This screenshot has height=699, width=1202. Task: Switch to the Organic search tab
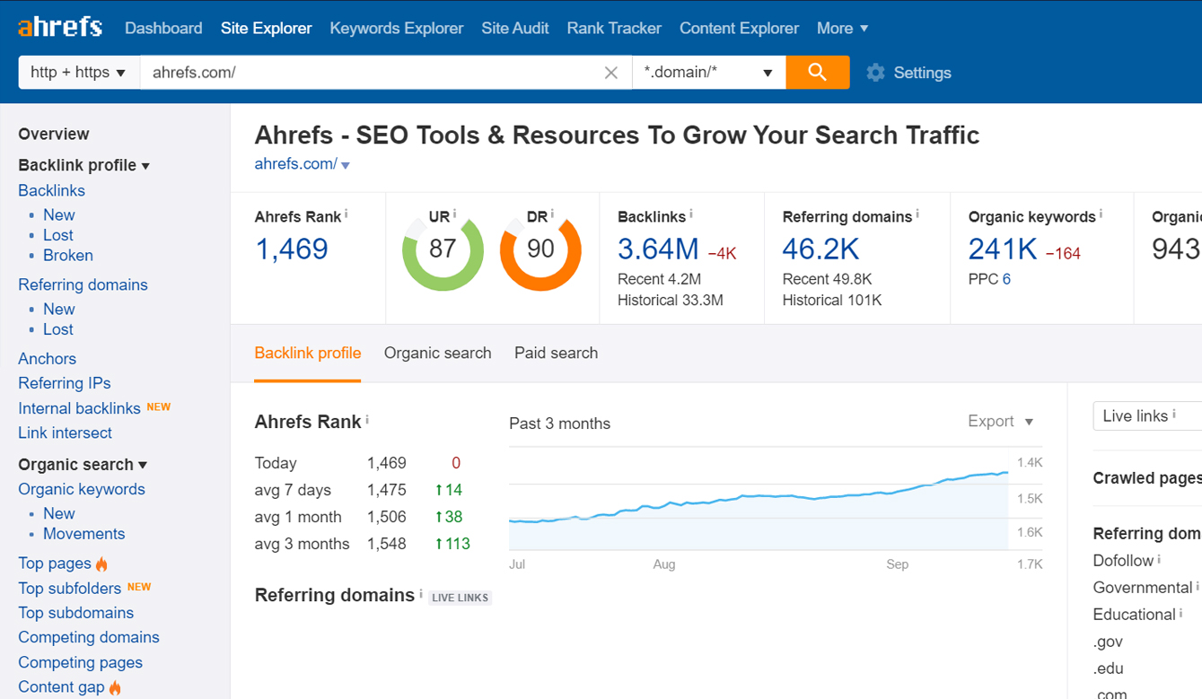click(438, 353)
